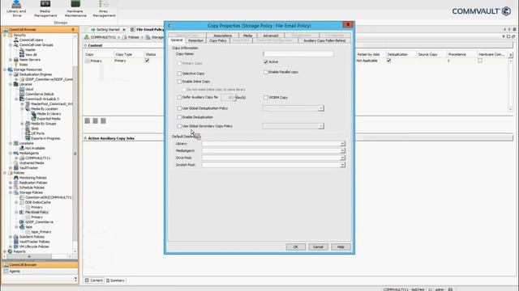Image resolution: width=519 pixels, height=291 pixels.
Task: Open Agents pane in sidebar
Action: [40, 272]
